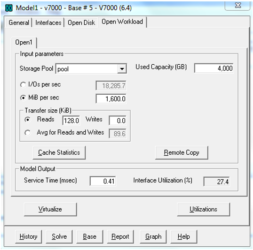Click the Graph button

[x=153, y=236]
